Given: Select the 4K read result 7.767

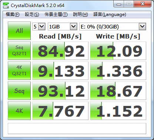Looking at the screenshot, I should (x=60, y=111).
